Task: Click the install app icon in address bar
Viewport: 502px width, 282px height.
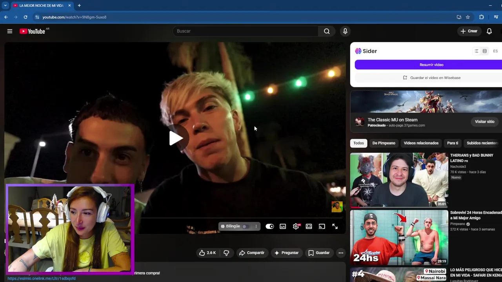Action: [459, 17]
